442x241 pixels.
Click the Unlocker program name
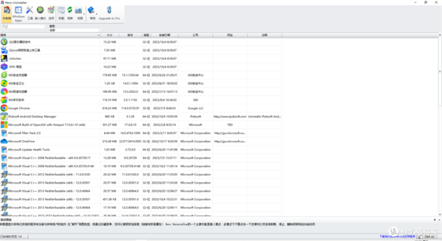point(15,59)
